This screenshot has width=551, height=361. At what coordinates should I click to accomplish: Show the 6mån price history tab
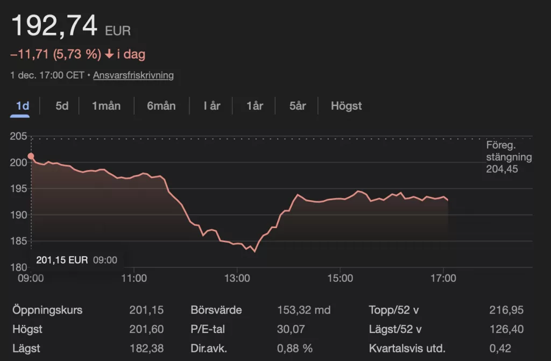[x=161, y=106]
